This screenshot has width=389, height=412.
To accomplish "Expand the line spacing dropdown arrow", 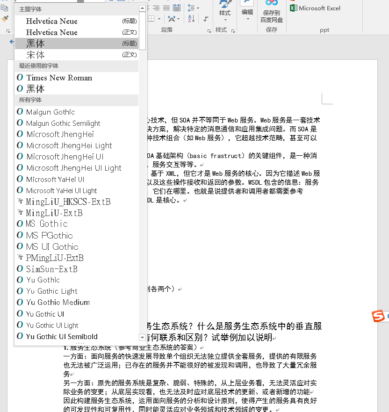I will pos(197,8).
